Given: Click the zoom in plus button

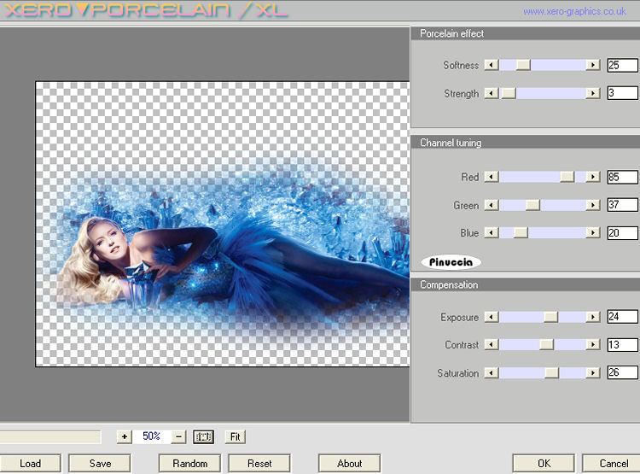Looking at the screenshot, I should [x=125, y=436].
